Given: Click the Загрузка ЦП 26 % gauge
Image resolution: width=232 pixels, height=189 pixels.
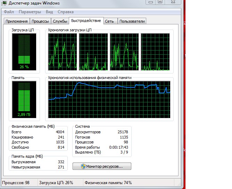Looking at the screenshot, I should (24, 52).
